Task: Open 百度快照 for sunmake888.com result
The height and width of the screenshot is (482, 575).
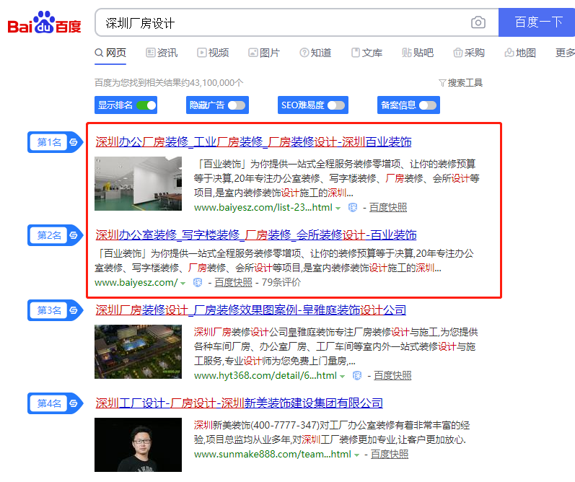Action: (x=390, y=454)
